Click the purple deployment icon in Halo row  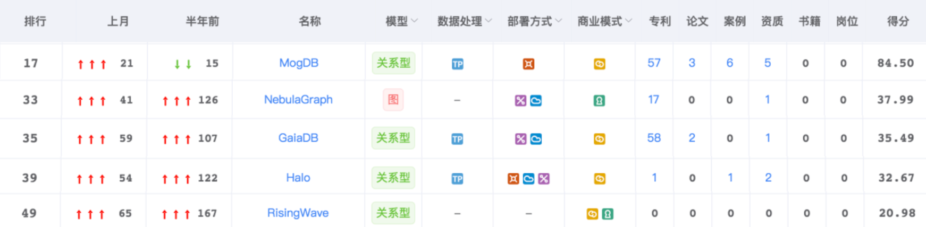tap(544, 179)
